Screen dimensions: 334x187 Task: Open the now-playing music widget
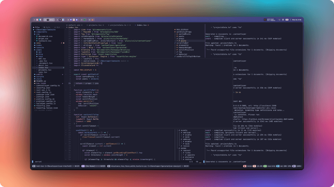click(270, 20)
